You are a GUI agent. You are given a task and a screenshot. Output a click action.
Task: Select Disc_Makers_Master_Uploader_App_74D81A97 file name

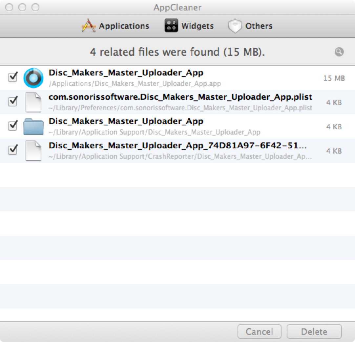[x=178, y=145]
